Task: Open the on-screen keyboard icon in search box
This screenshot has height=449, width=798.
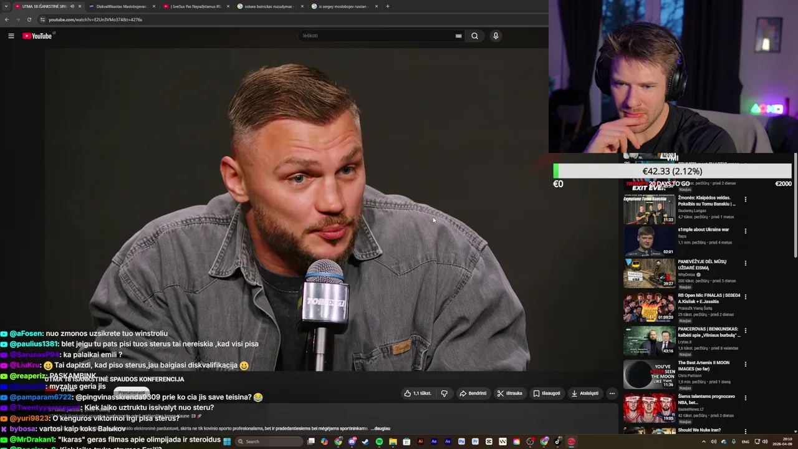Action: coord(458,36)
